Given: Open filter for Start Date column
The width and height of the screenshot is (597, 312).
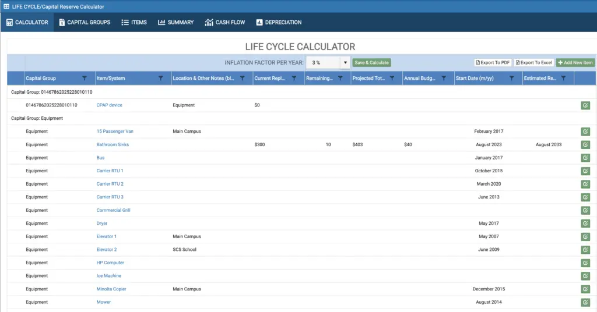Looking at the screenshot, I should [x=512, y=78].
